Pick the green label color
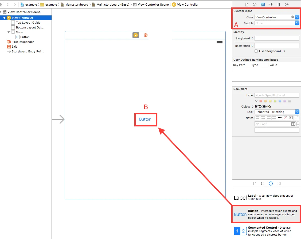 coord(275,101)
